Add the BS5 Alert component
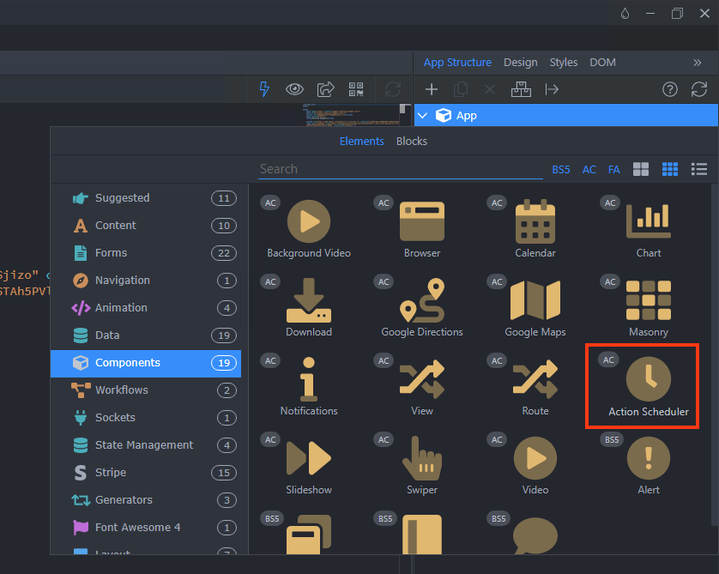The image size is (719, 574). 649,465
